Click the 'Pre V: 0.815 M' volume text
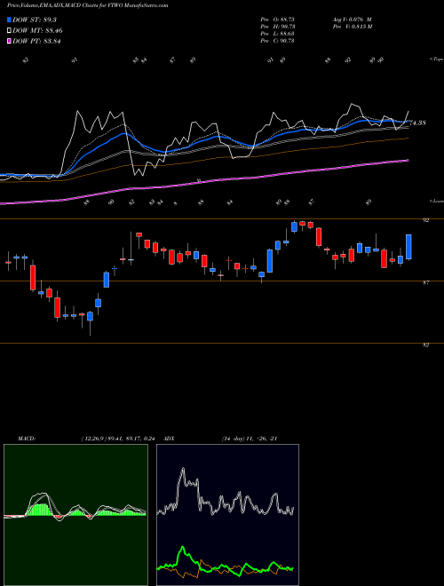The image size is (444, 586). 352,27
